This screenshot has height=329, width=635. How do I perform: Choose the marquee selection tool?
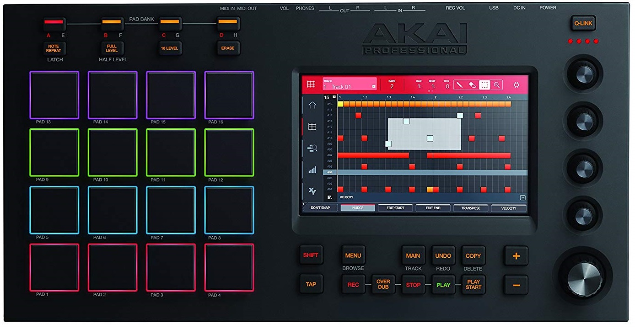click(x=484, y=85)
